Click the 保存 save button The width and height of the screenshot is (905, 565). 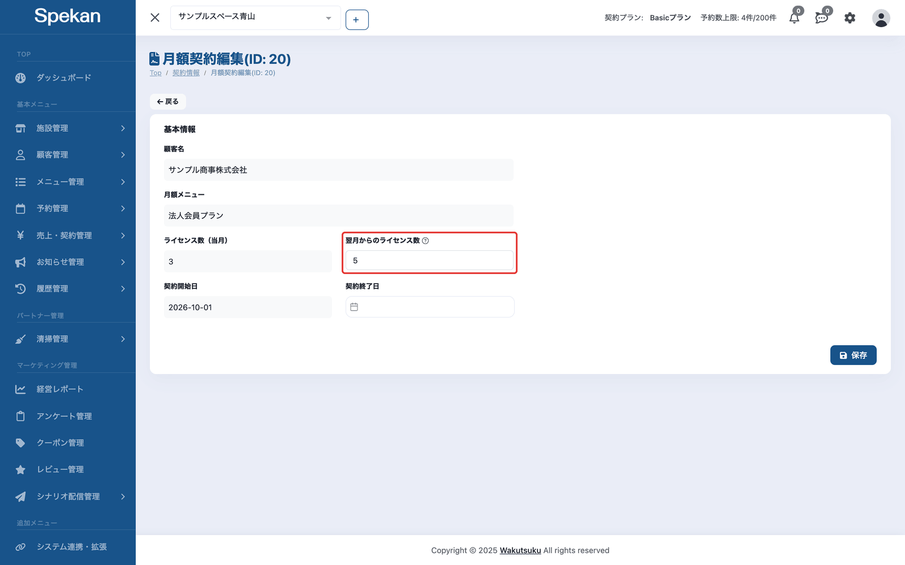[x=853, y=355]
